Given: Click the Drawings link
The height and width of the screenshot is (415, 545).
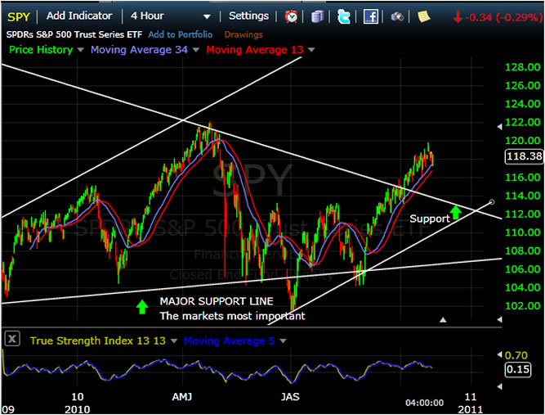Looking at the screenshot, I should (x=243, y=34).
